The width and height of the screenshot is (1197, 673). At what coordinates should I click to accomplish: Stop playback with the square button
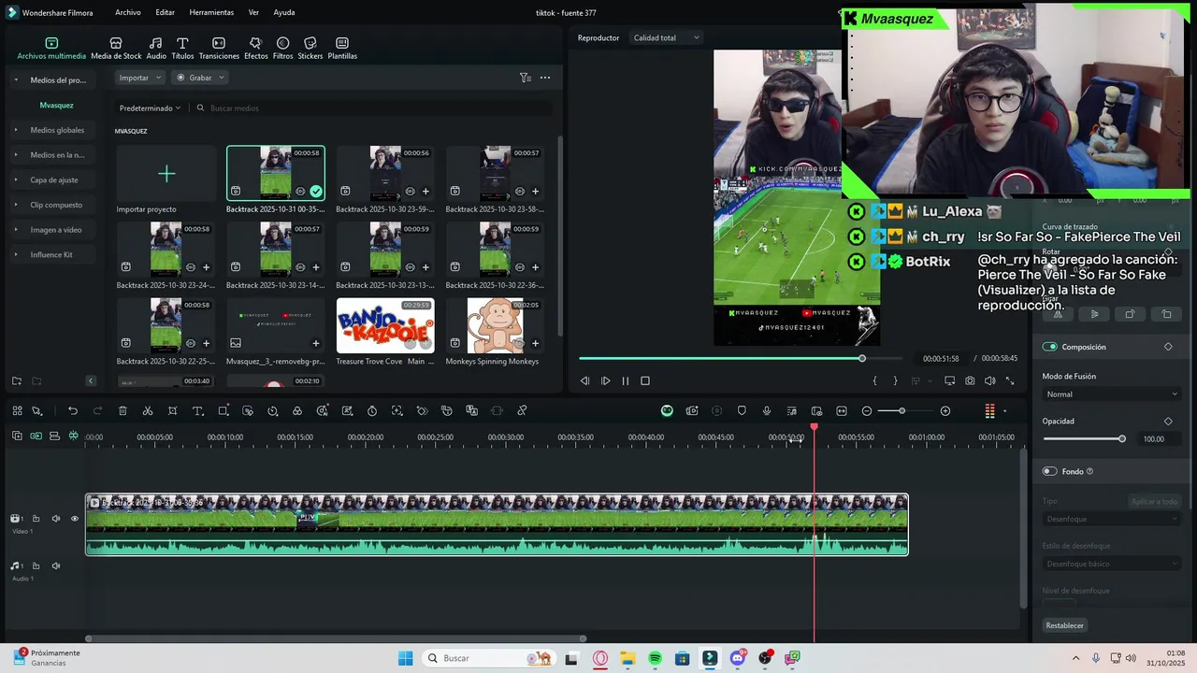tap(644, 380)
